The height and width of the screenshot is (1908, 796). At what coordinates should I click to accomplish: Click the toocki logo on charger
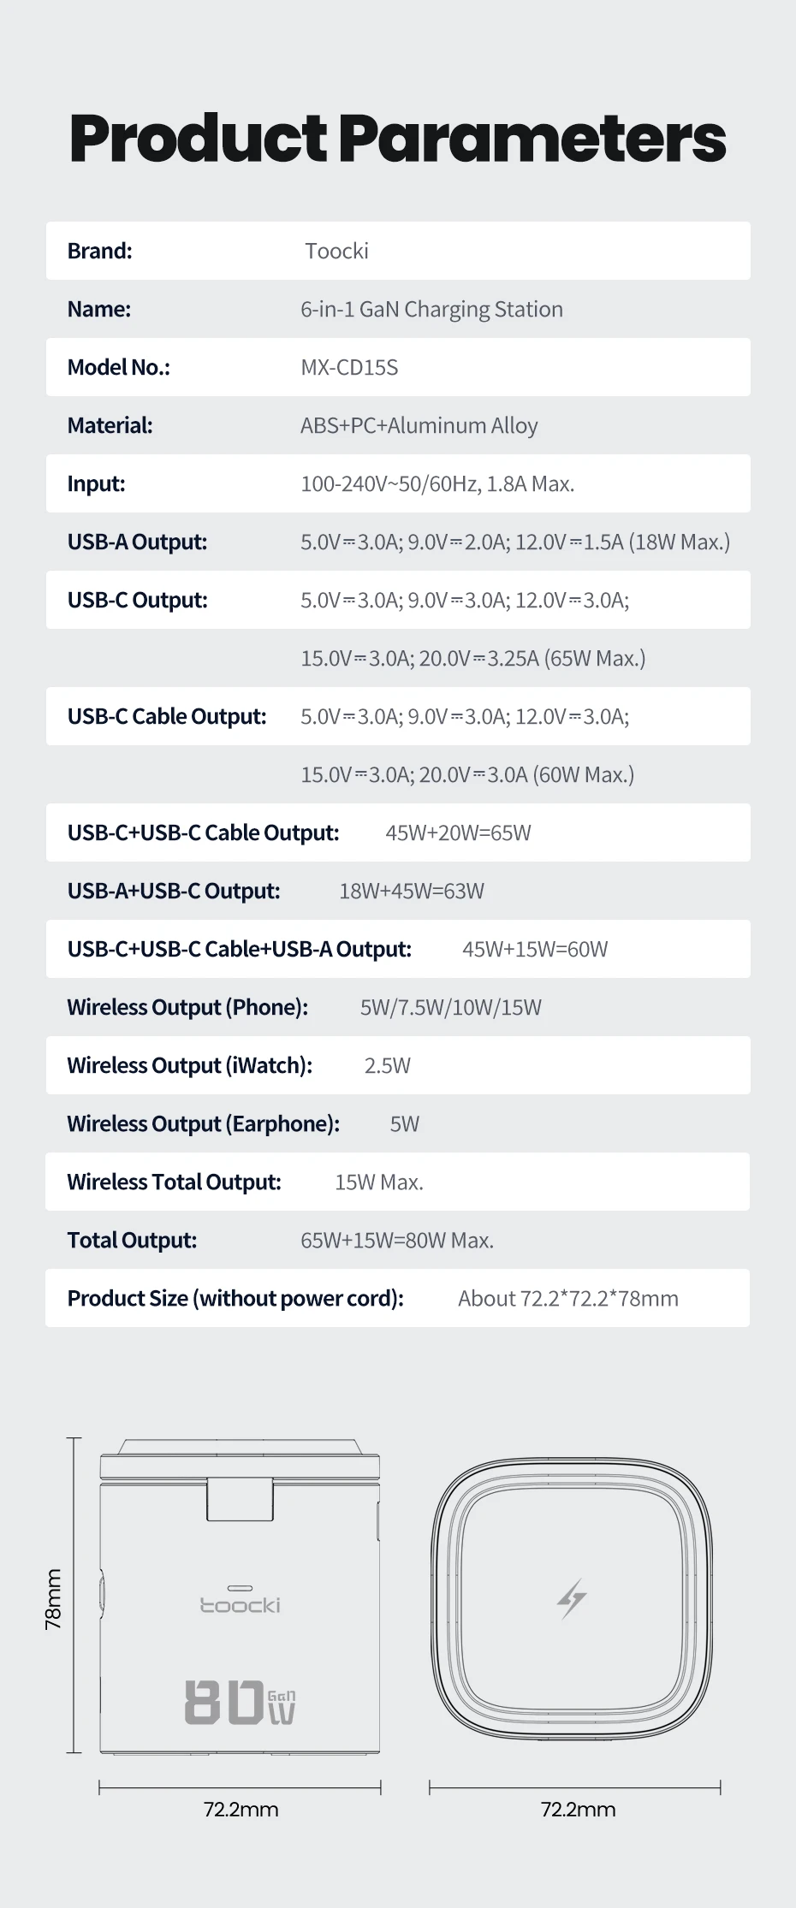pyautogui.click(x=240, y=1605)
